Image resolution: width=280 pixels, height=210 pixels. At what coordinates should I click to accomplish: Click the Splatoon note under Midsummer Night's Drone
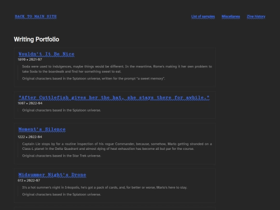pos(61,194)
